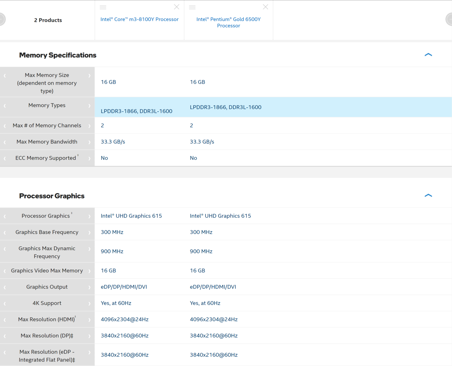452x366 pixels.
Task: Click left arrow on the Processor Graphics table row
Action: [x=5, y=216]
